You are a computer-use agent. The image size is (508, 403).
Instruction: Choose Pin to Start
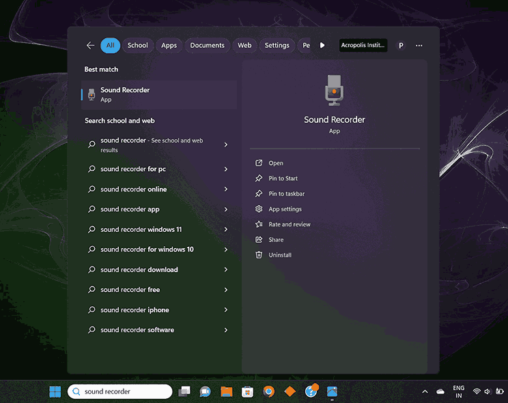click(283, 178)
